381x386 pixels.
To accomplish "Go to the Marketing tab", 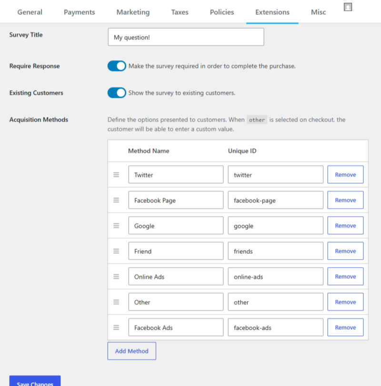I will [132, 12].
